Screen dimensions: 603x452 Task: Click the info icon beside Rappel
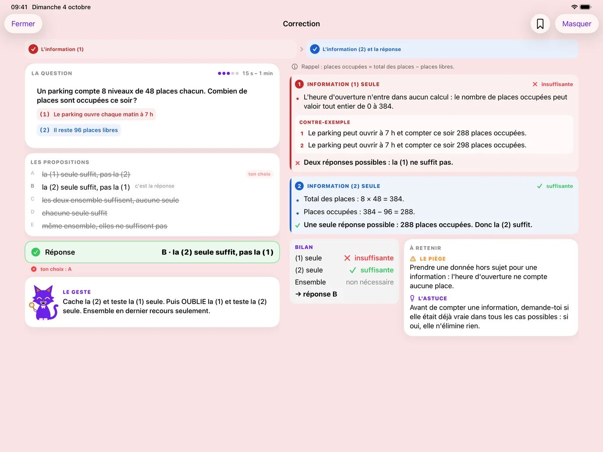click(x=295, y=67)
